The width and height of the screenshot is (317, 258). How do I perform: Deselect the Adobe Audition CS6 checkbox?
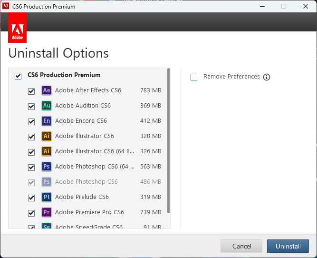(x=31, y=106)
